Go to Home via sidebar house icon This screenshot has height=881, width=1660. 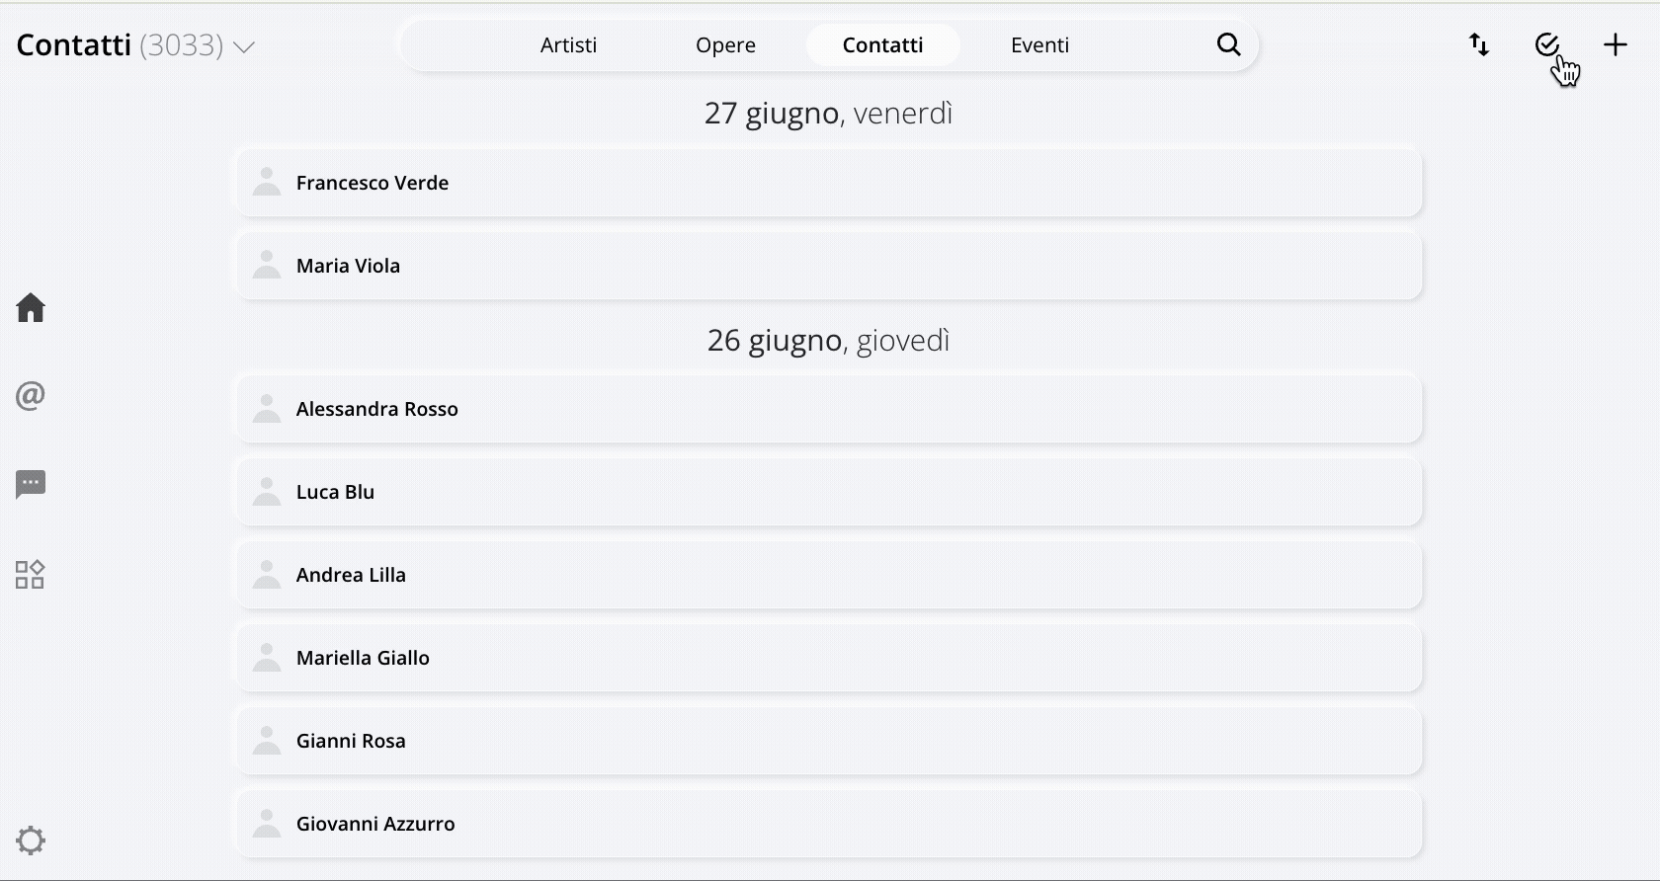coord(31,308)
